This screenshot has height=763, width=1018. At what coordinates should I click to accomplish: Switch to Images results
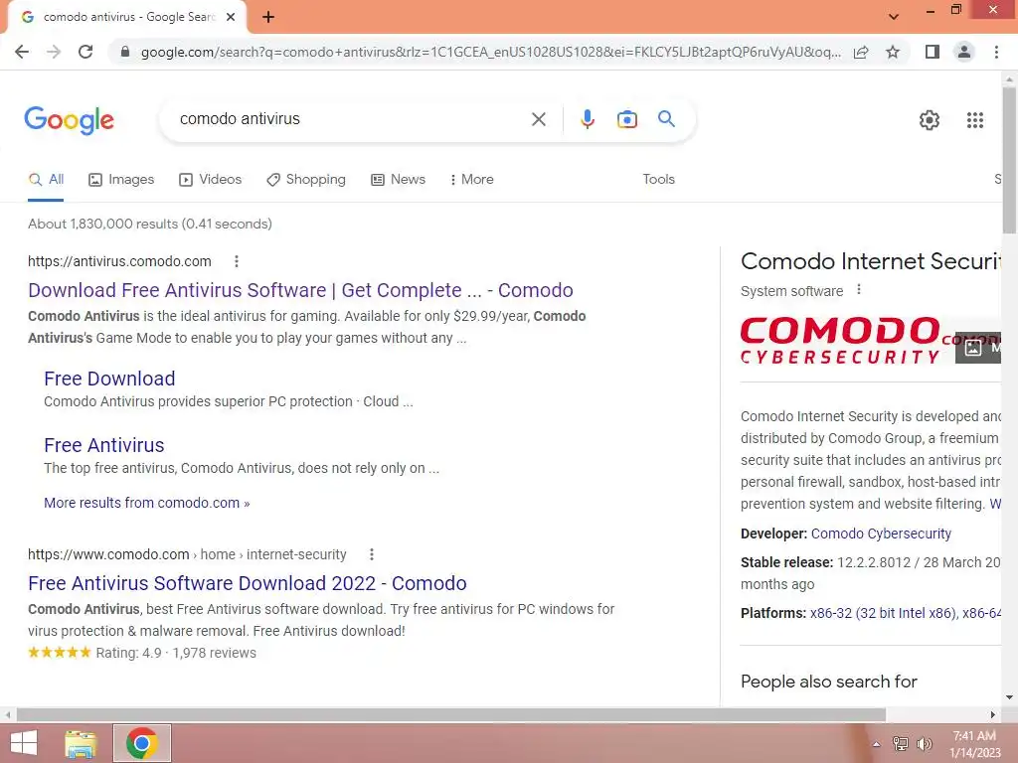pos(121,180)
